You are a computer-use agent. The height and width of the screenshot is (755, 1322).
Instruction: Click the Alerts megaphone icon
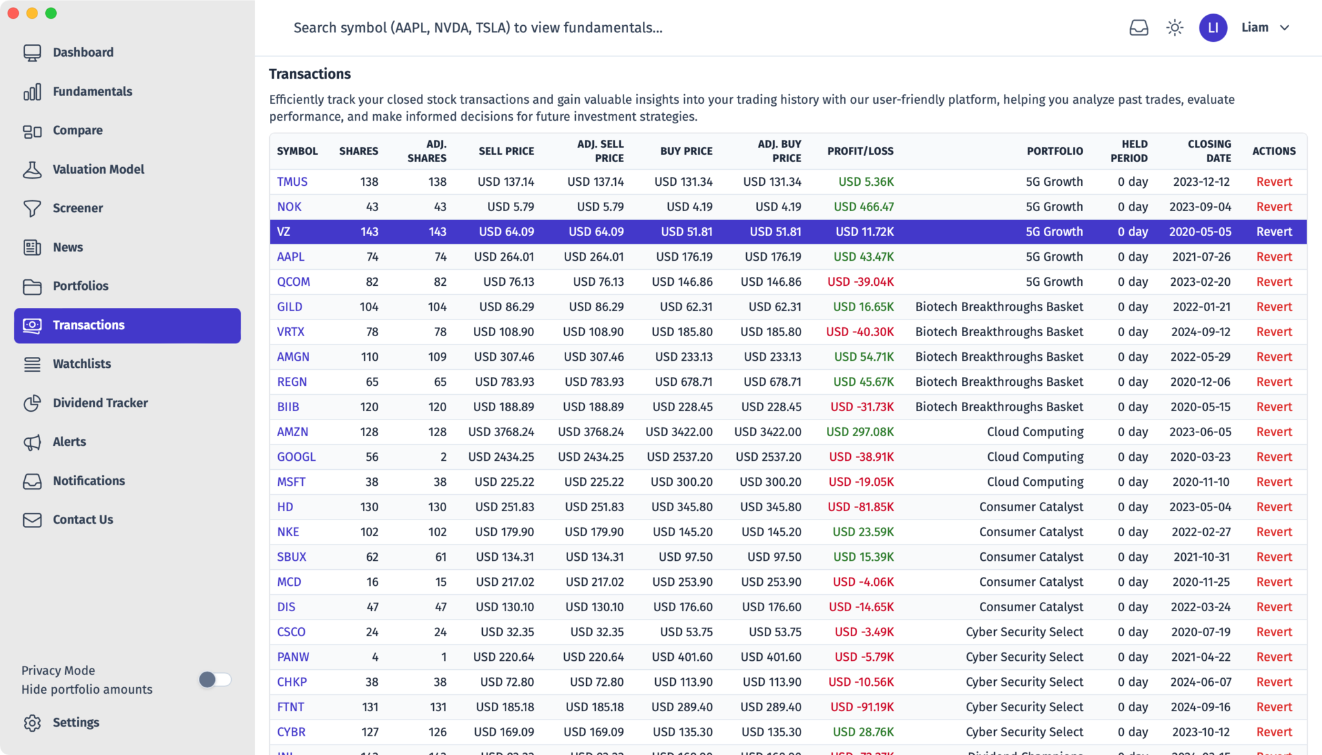point(32,442)
